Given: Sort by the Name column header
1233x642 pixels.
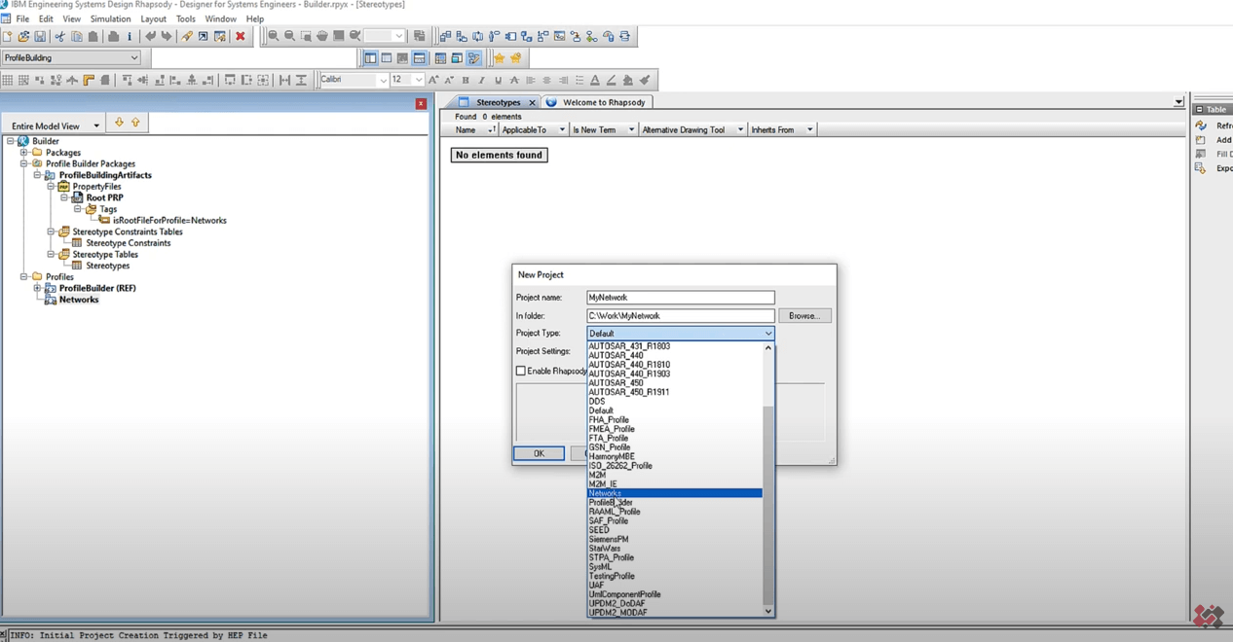Looking at the screenshot, I should [x=466, y=129].
